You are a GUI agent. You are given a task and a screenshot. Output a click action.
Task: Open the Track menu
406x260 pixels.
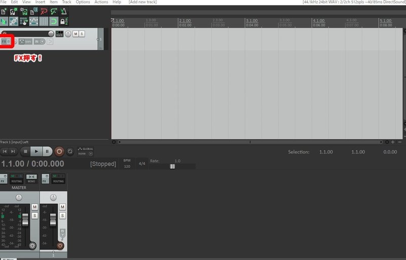click(x=66, y=2)
